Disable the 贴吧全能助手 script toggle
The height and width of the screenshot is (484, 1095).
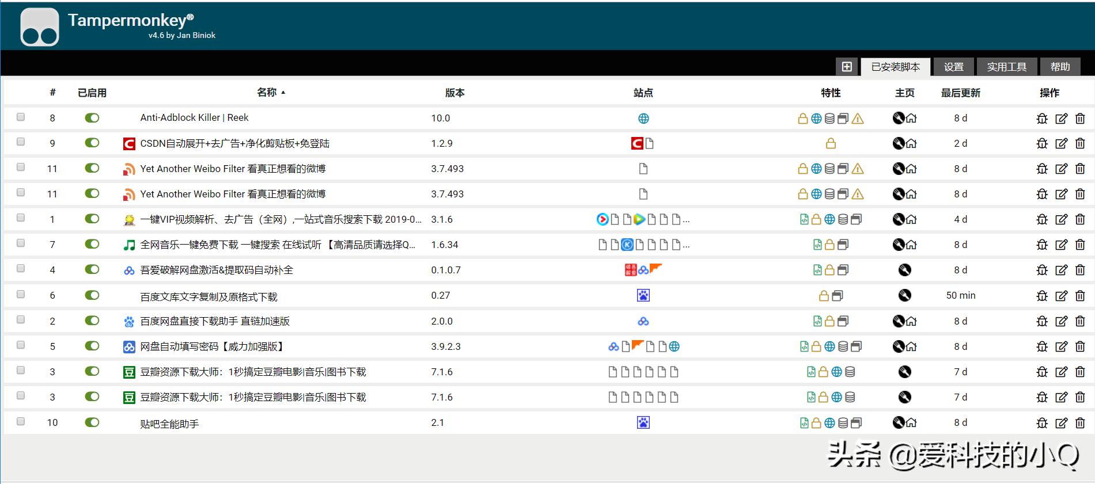pyautogui.click(x=92, y=422)
